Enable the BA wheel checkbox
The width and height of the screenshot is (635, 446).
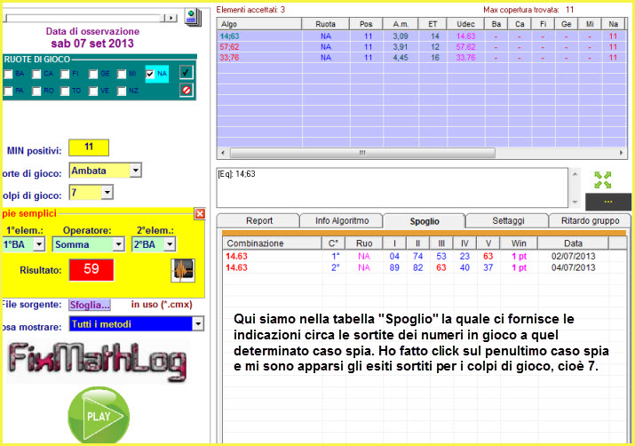click(9, 74)
